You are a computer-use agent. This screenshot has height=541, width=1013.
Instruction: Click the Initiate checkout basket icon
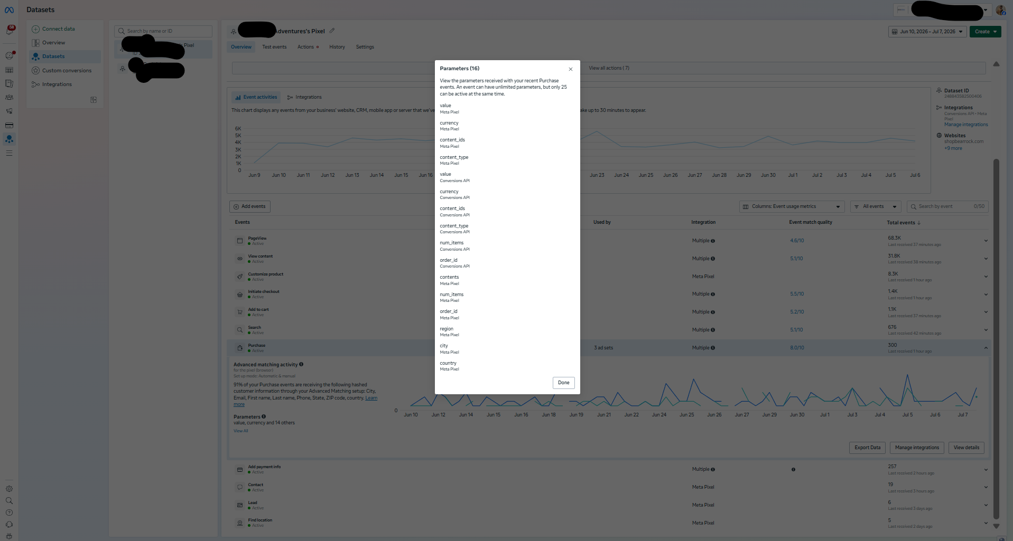click(240, 295)
